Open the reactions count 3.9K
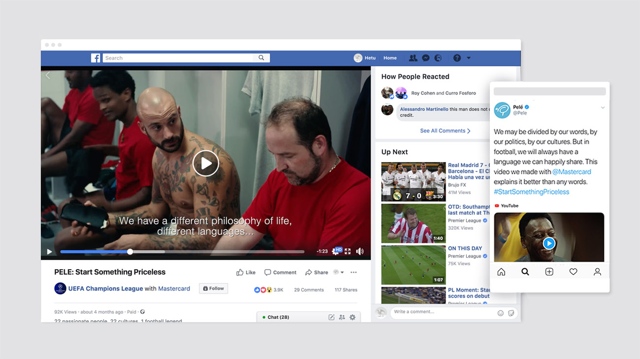This screenshot has width=640, height=359. (x=269, y=290)
